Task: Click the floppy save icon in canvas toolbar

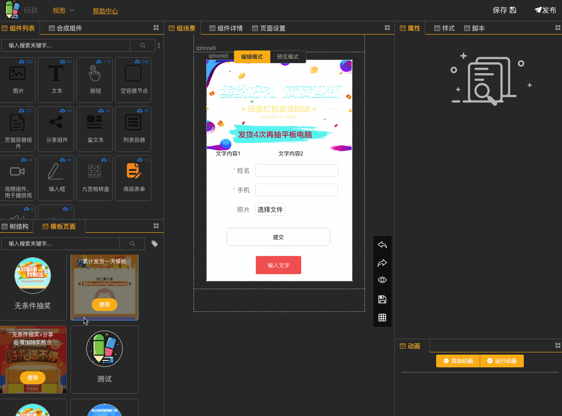Action: tap(382, 299)
